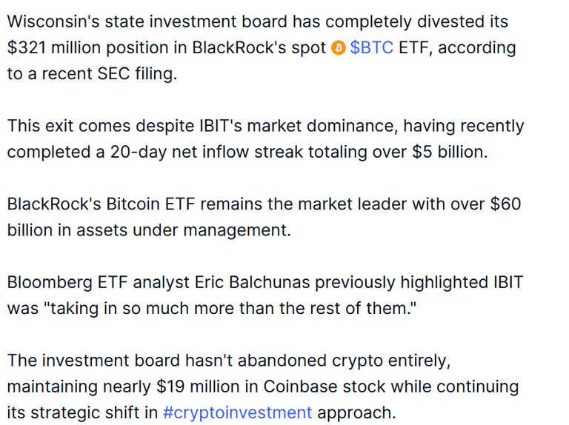Click the word "Bloomberg"

coord(50,283)
